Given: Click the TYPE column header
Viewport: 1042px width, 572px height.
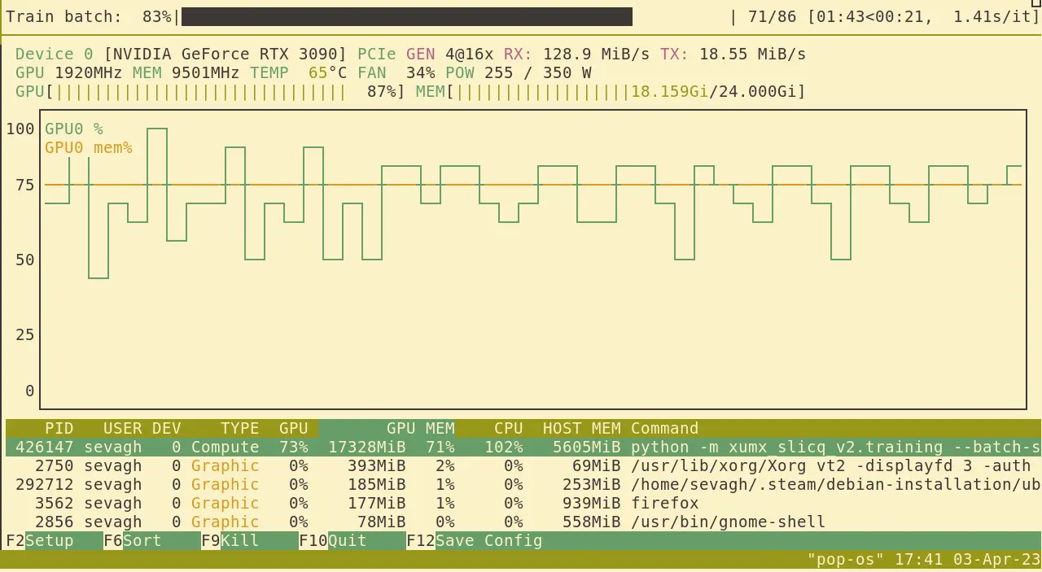Looking at the screenshot, I should pyautogui.click(x=239, y=429).
